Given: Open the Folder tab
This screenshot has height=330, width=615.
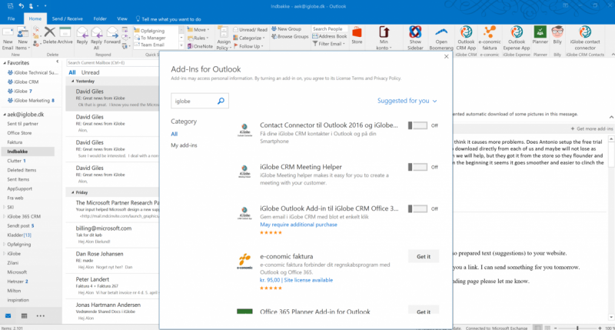Looking at the screenshot, I should [100, 18].
